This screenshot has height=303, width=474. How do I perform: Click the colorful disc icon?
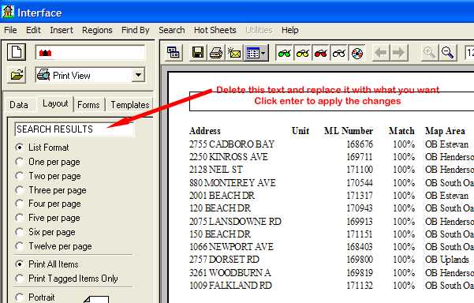click(357, 53)
